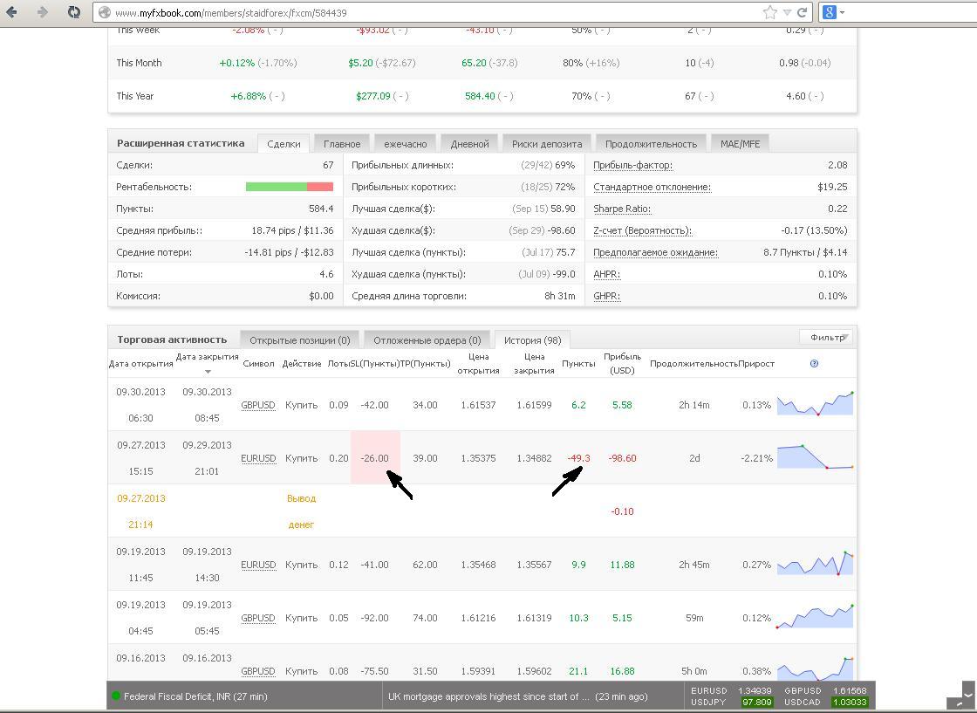Click the Вывод денег entry
The width and height of the screenshot is (977, 713).
point(302,511)
